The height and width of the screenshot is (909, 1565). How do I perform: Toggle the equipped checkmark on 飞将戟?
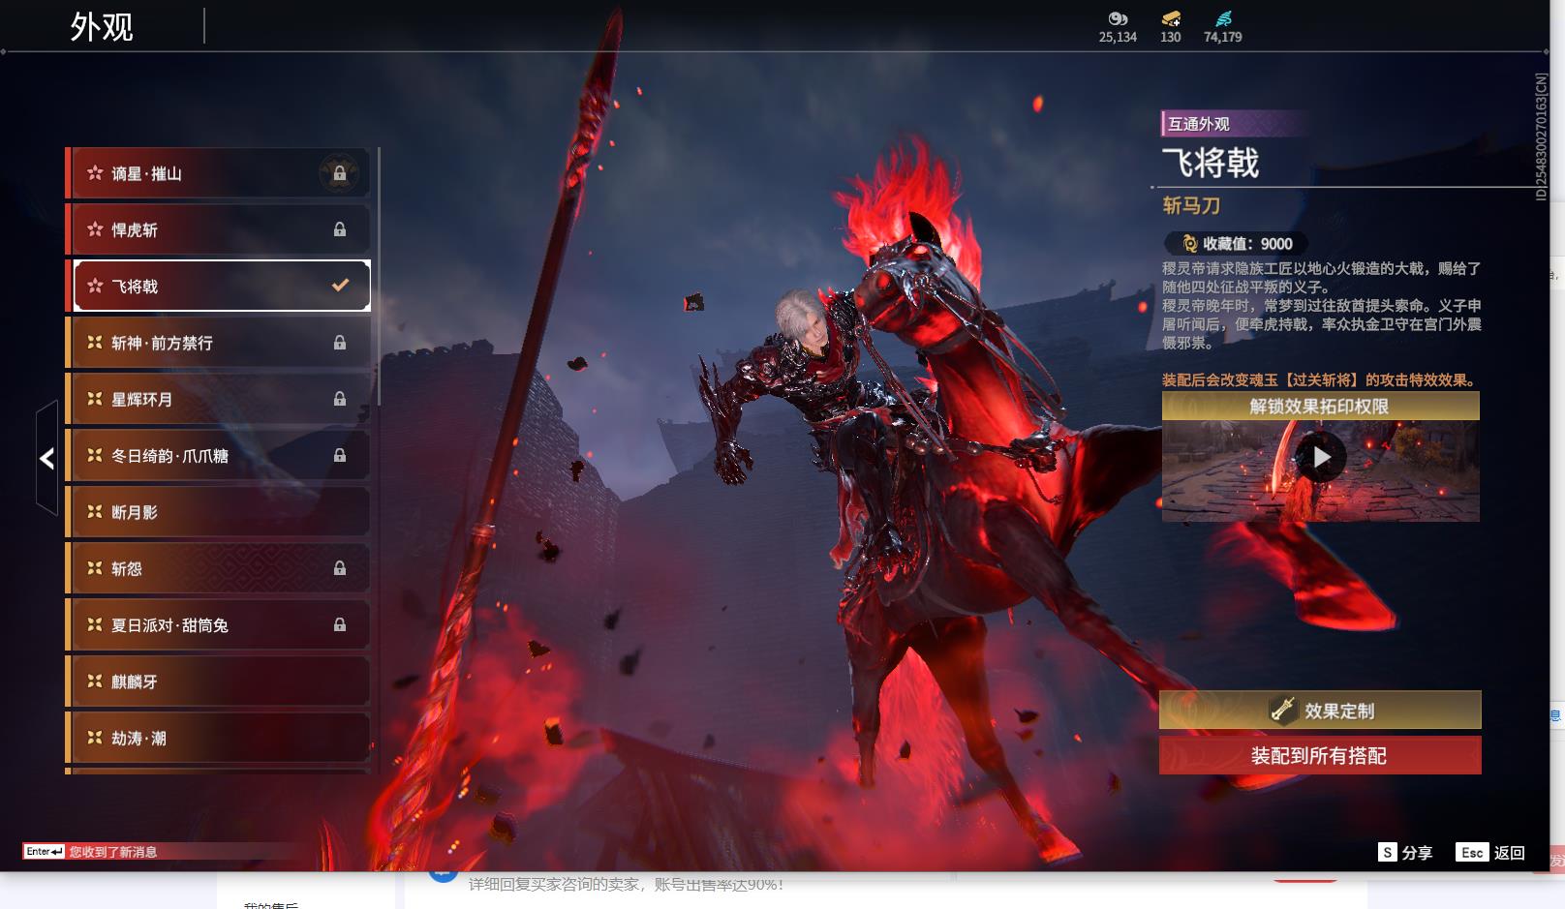tap(340, 286)
